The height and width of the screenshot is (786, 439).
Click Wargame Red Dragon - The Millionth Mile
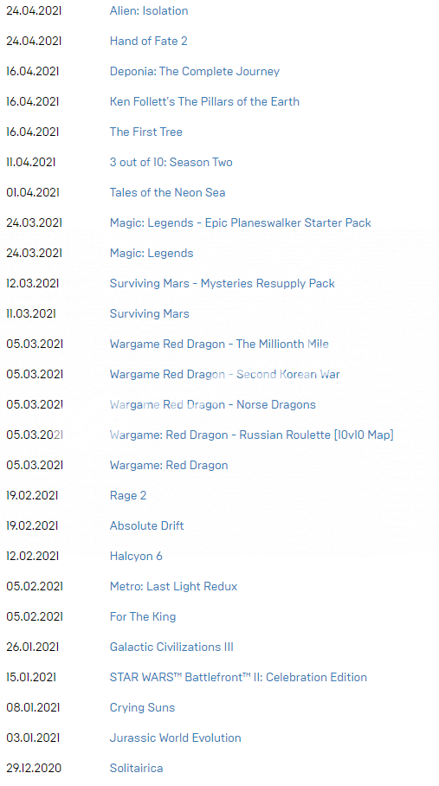(219, 344)
